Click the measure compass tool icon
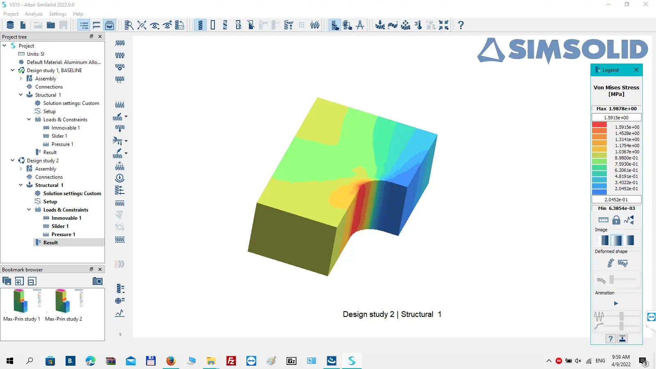Viewport: 656px width, 369px height. (x=360, y=25)
